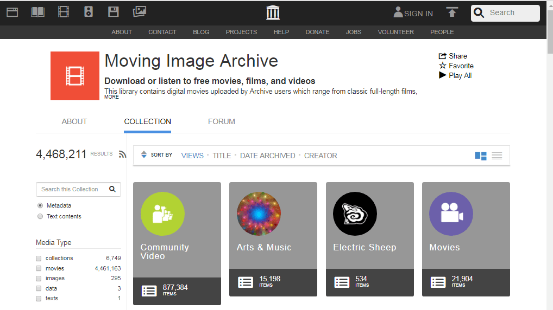553x310 pixels.
Task: Submit Search this Collection magnifier button
Action: click(112, 189)
